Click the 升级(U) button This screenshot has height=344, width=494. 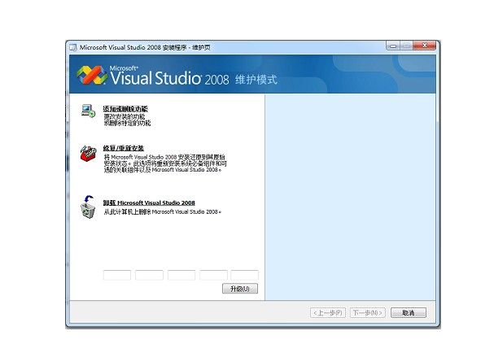point(240,289)
